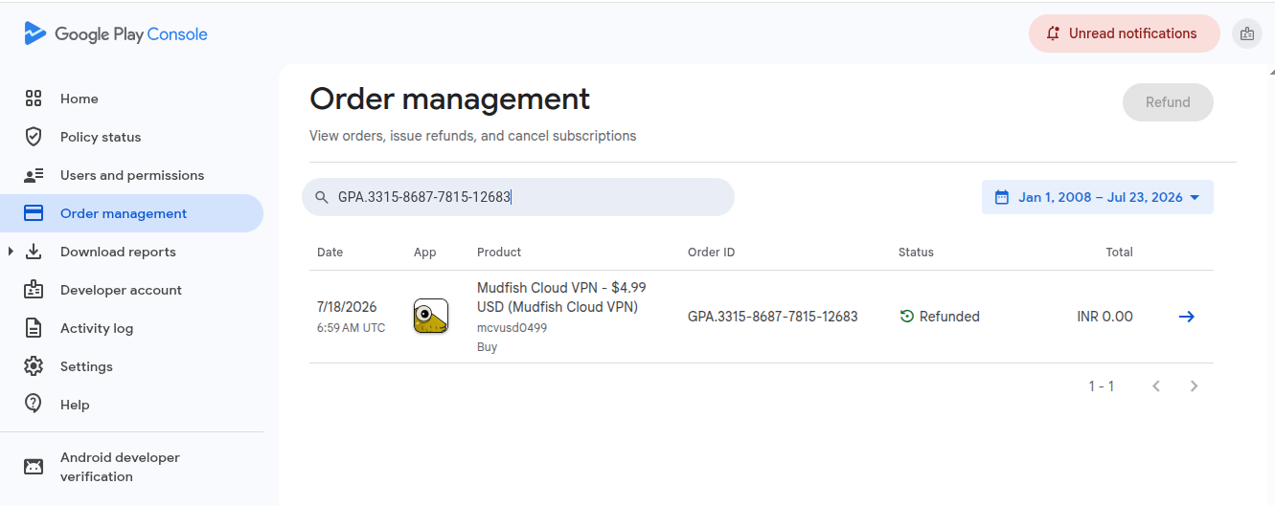Click the green Refunded status icon
Screen dimensions: 1275x506
[907, 316]
